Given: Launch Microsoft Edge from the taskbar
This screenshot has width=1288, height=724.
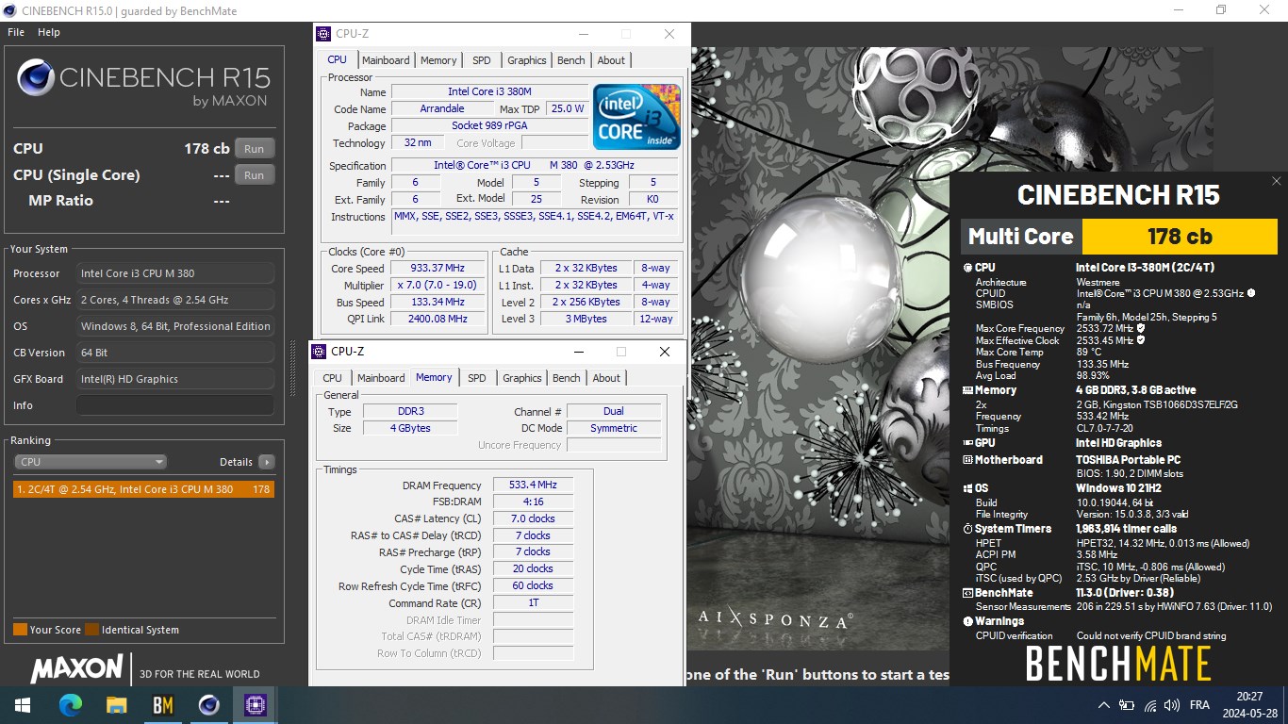Looking at the screenshot, I should click(71, 705).
